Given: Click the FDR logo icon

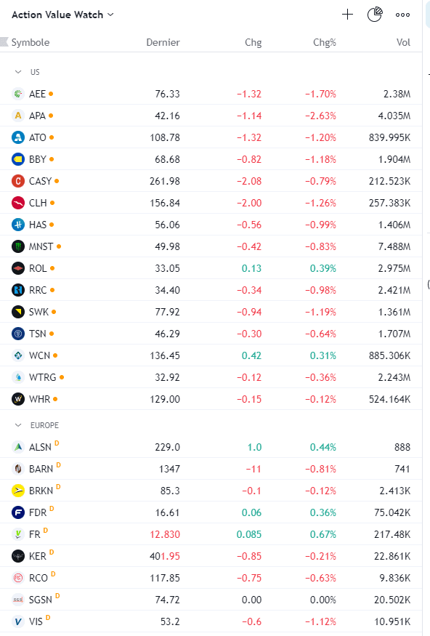Looking at the screenshot, I should point(18,512).
